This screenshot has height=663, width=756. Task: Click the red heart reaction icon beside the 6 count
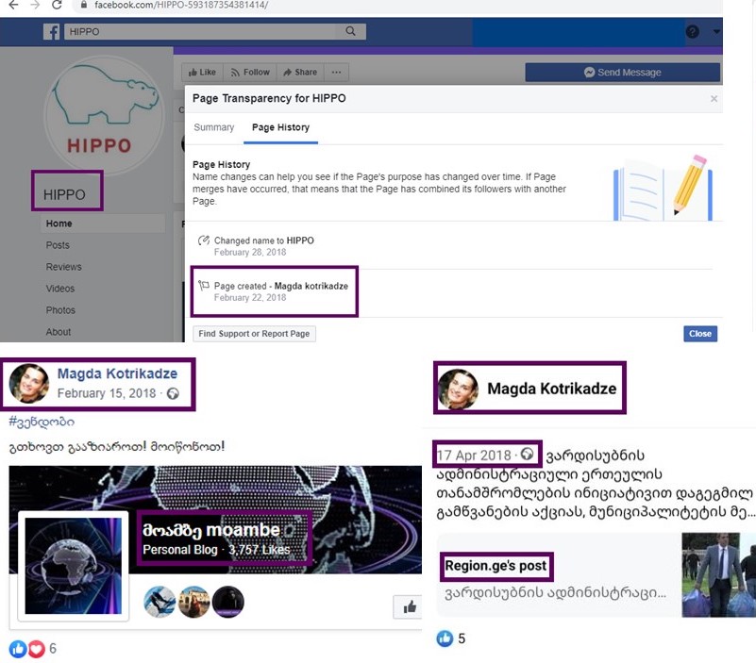pos(36,649)
